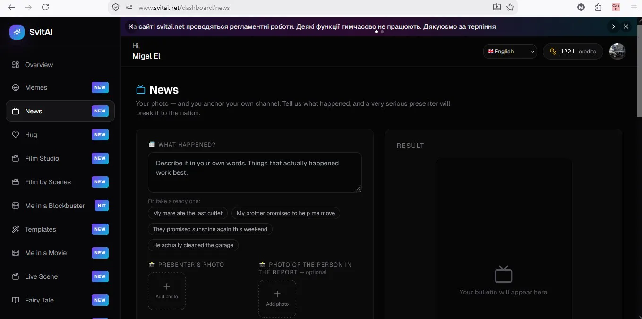Go to next announcement banner
This screenshot has height=319, width=642.
pos(613,26)
